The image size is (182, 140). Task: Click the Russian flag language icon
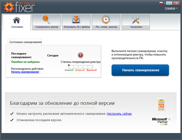click(x=161, y=3)
